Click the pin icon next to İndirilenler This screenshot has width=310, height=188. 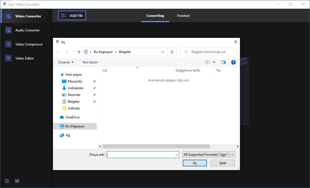point(94,88)
